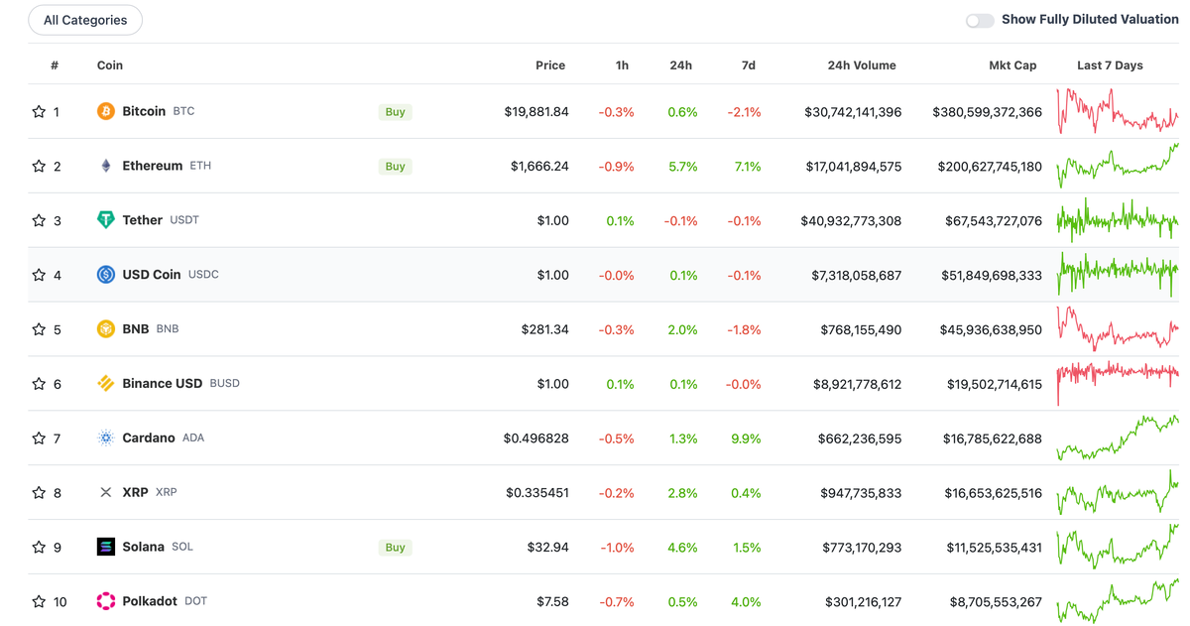Open the BNB coin page link
Image resolution: width=1190 pixels, height=626 pixels.
click(136, 328)
